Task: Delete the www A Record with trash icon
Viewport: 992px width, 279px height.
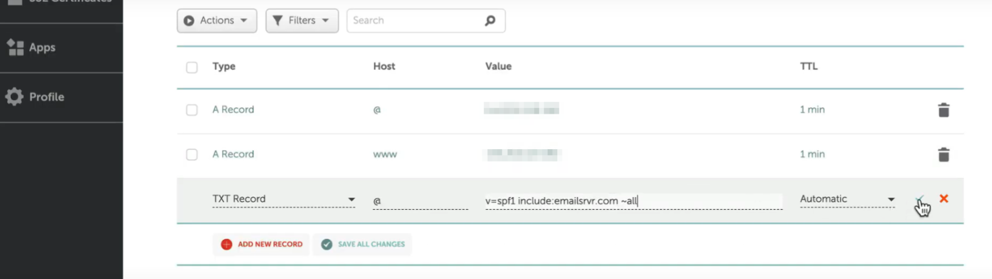Action: (944, 155)
